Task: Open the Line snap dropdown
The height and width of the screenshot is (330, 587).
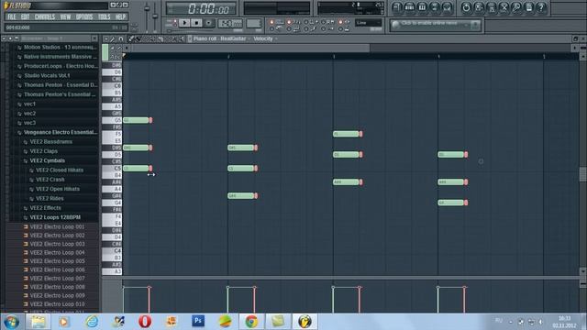Action: tap(368, 23)
